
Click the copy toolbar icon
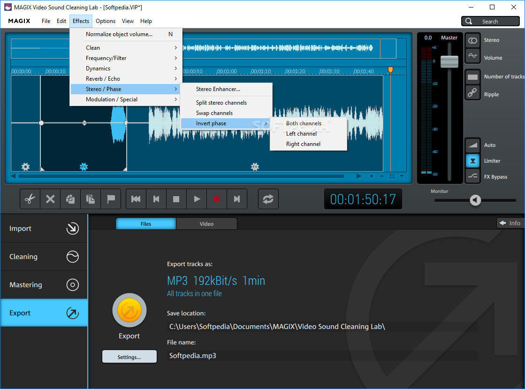click(x=70, y=199)
